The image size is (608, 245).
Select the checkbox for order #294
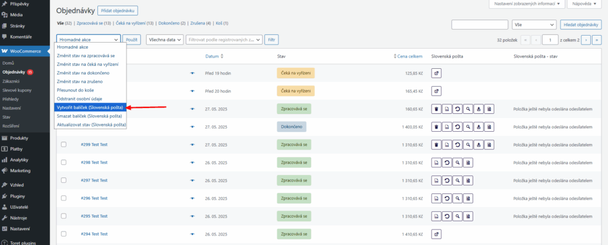tap(64, 234)
